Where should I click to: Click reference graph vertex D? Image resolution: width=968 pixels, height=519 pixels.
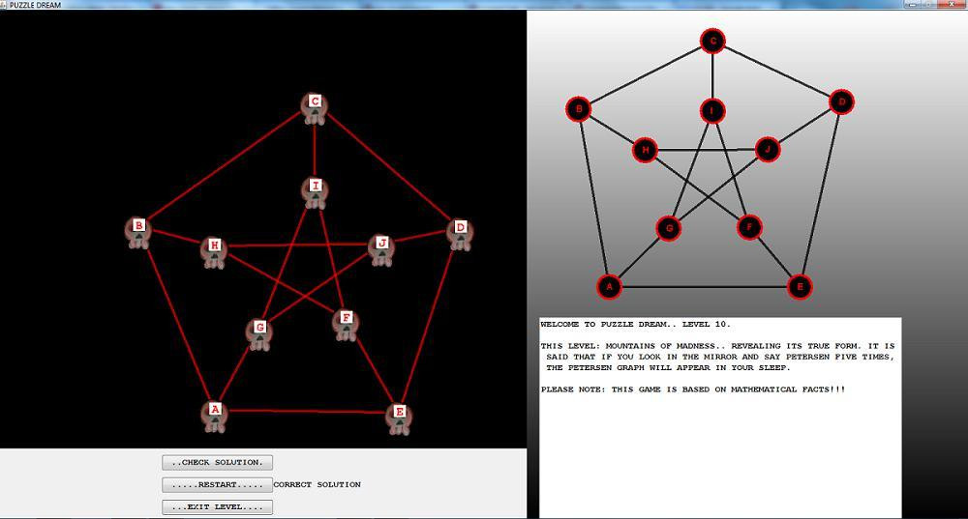(841, 101)
